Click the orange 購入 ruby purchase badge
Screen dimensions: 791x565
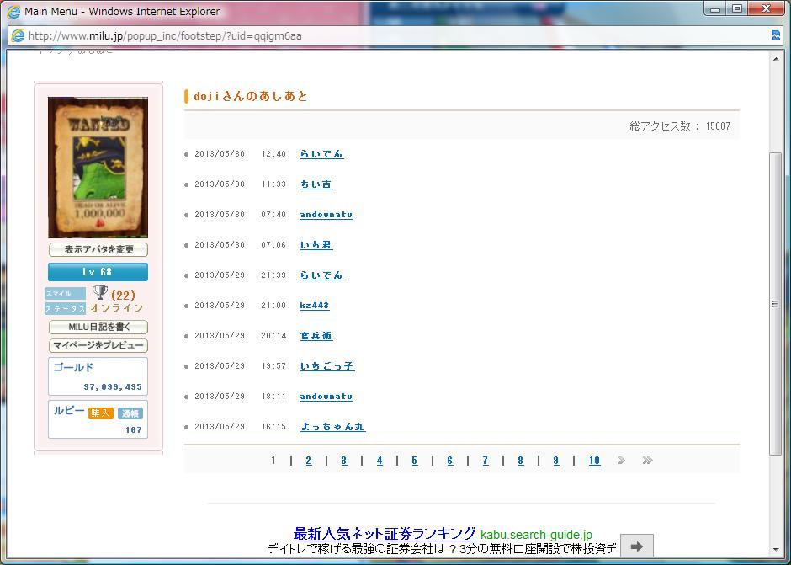point(101,413)
